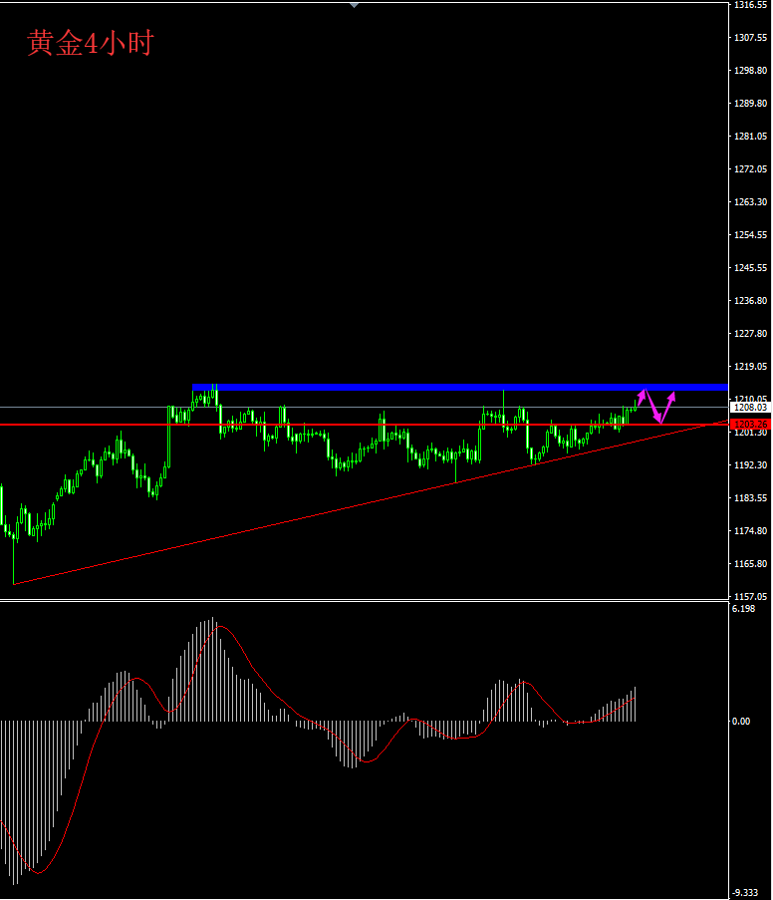Click the 1289.80 price axis label
This screenshot has width=773, height=900.
pos(751,104)
